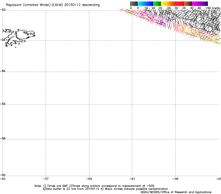The image size is (221, 194).
Task: Click the dark purple >50 knots swatch
Action: [x=207, y=4]
